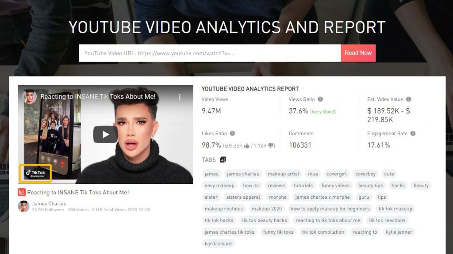The image size is (453, 254).
Task: Click the 106331 comments count
Action: pyautogui.click(x=300, y=145)
